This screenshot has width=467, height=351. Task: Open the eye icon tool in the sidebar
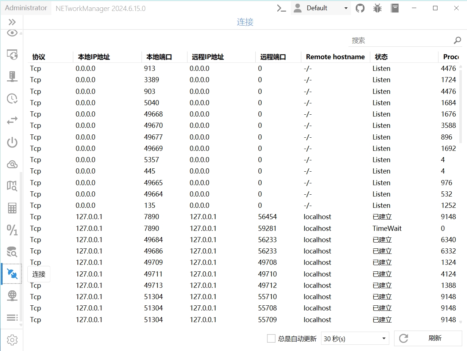[x=12, y=33]
